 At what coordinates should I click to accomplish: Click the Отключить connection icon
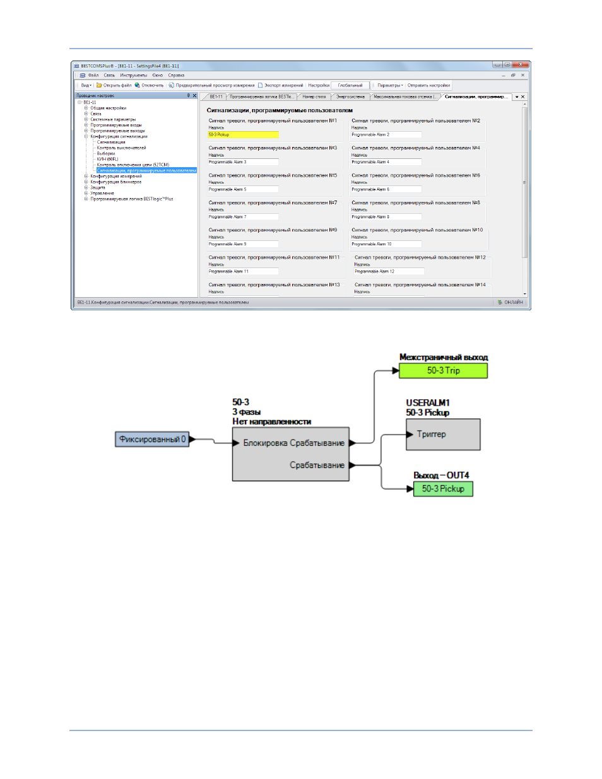click(x=137, y=85)
